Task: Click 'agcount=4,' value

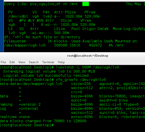Action: tap(110, 84)
